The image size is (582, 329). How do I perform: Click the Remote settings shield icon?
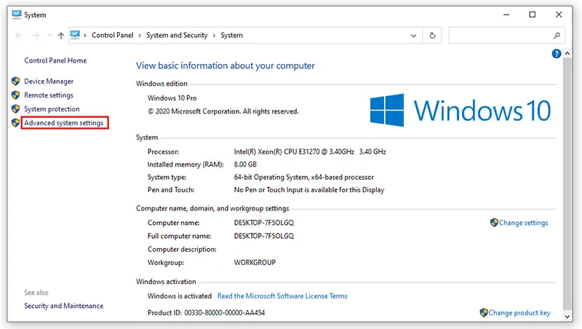click(x=15, y=95)
